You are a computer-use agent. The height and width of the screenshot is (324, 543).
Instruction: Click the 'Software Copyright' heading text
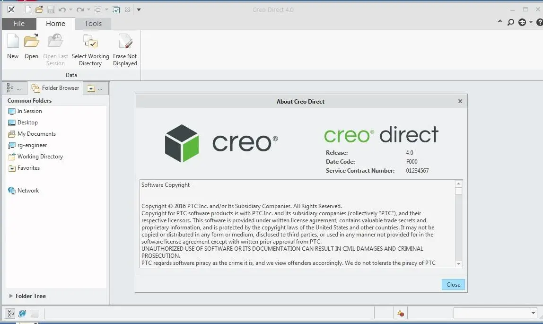(x=166, y=185)
